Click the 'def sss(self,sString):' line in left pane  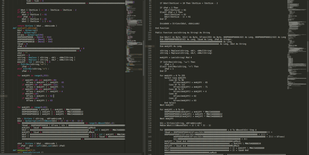(25, 28)
